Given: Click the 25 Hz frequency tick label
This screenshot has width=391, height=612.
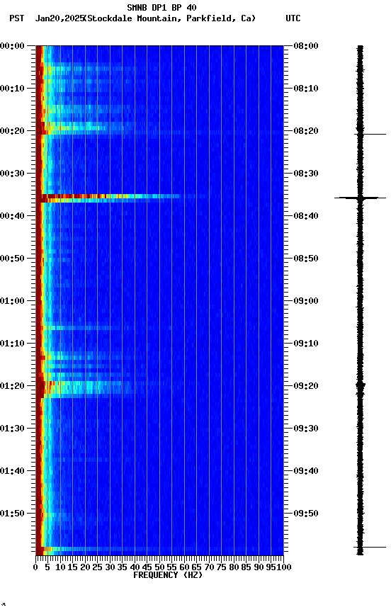Looking at the screenshot, I should pos(98,567).
